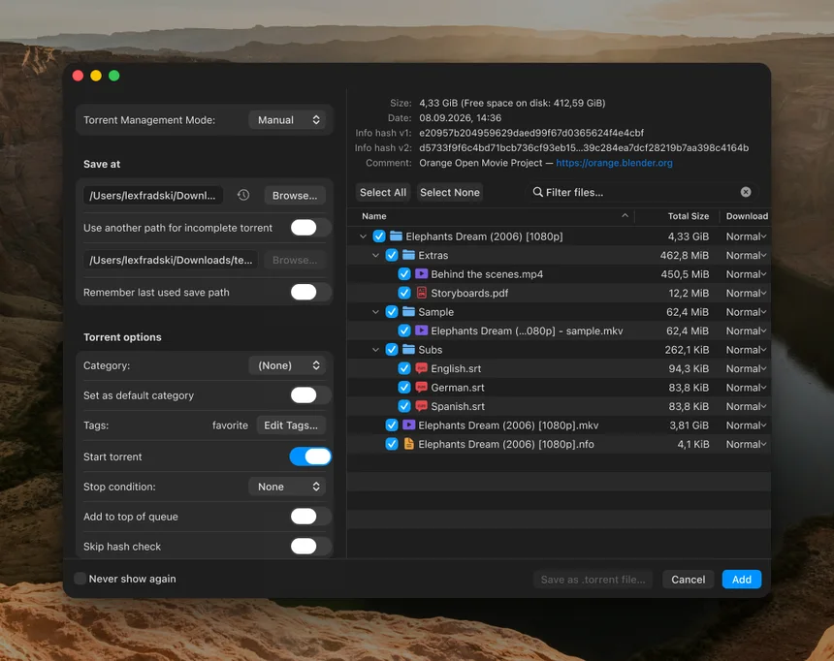The width and height of the screenshot is (834, 661).
Task: Toggle Use another path for incomplete torrent
Action: [x=310, y=228]
